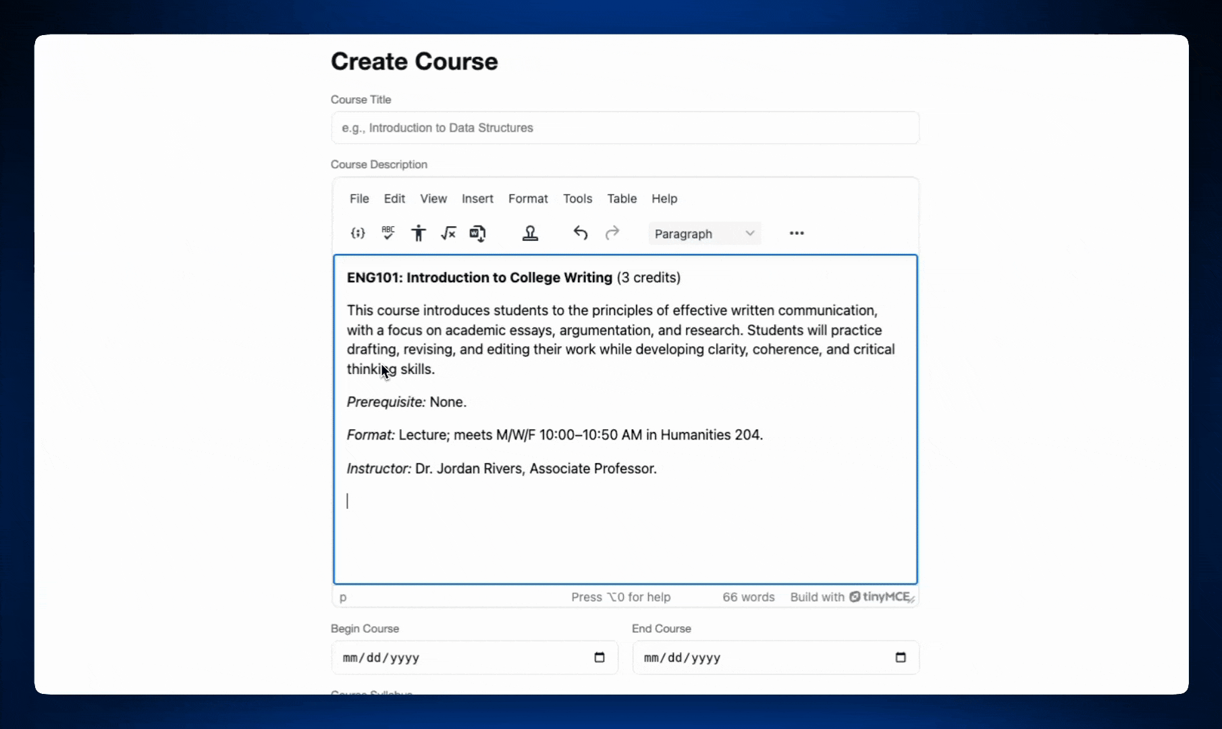Run the spellchecker
This screenshot has height=729, width=1222.
click(388, 233)
